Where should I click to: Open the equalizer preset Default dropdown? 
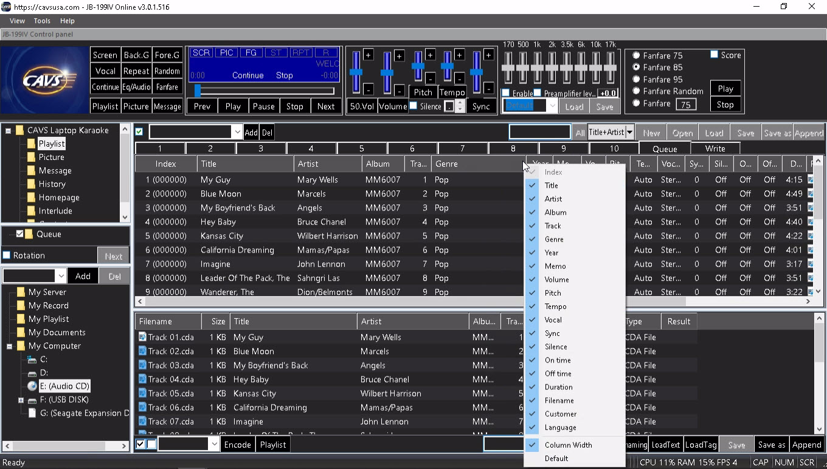tap(552, 106)
